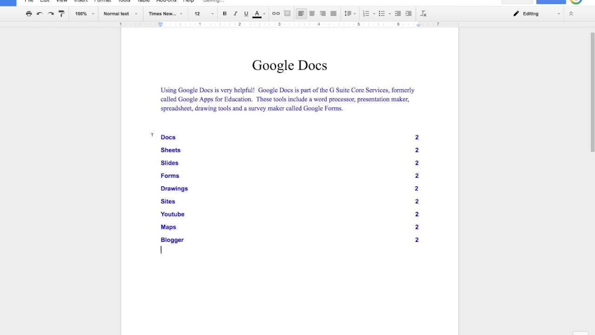Toggle Underline formatting
This screenshot has width=595, height=335.
click(x=246, y=14)
